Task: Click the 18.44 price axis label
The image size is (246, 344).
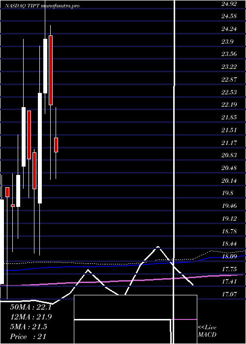Action: click(x=229, y=244)
